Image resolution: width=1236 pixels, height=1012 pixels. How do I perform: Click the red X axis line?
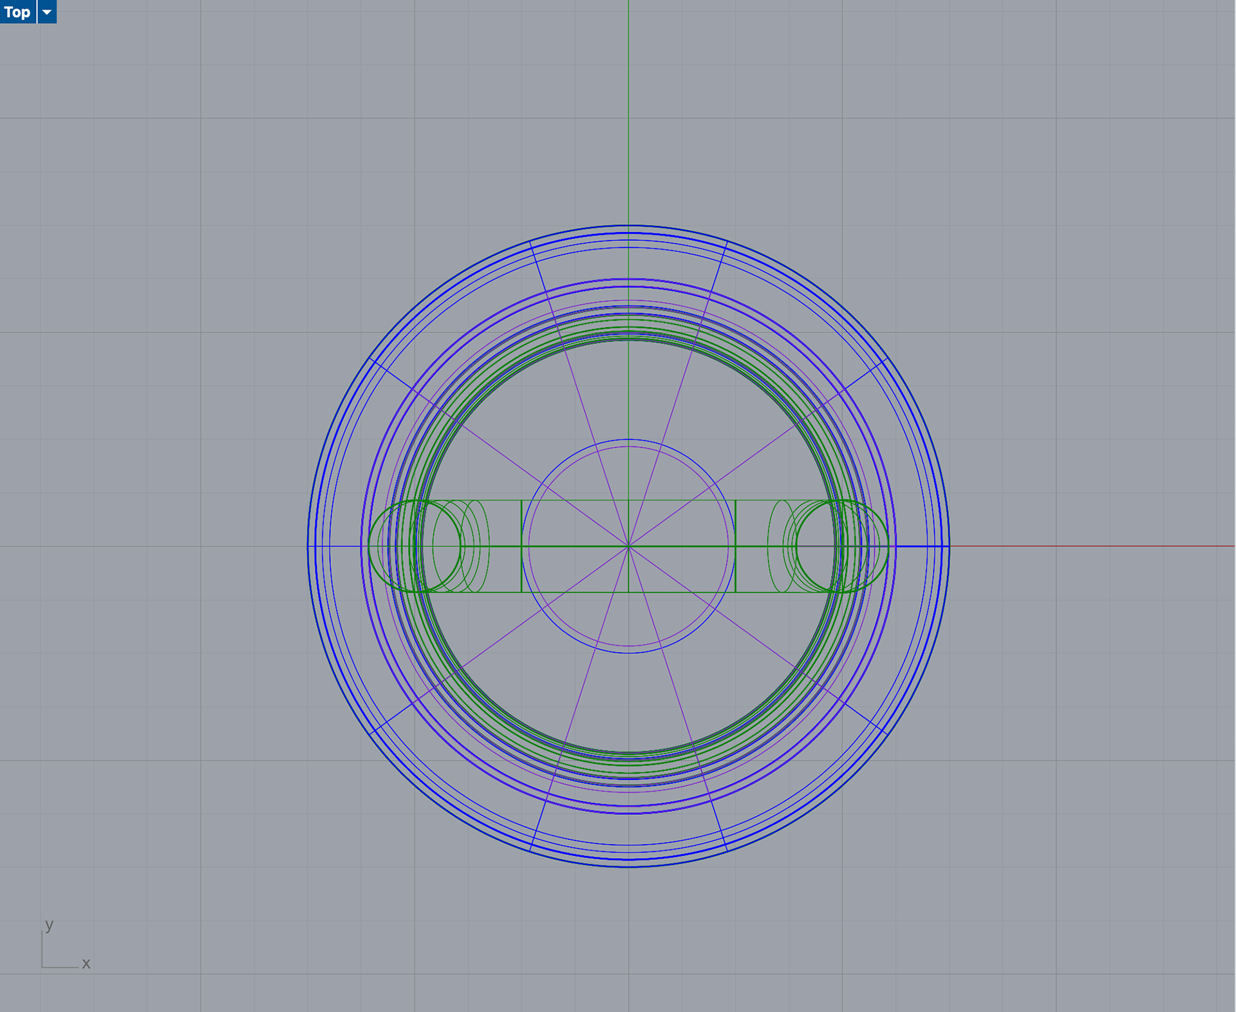(1094, 546)
